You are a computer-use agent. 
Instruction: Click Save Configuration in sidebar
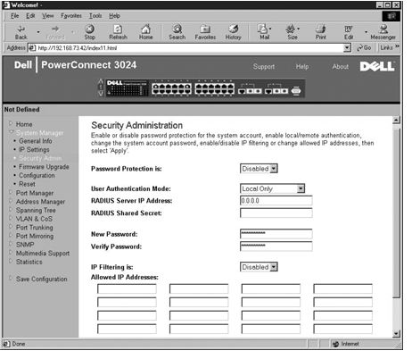point(41,279)
